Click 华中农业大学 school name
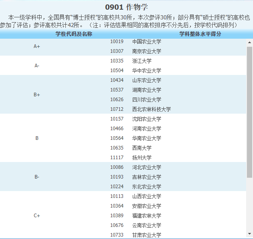The image size is (253, 239). (x=146, y=71)
